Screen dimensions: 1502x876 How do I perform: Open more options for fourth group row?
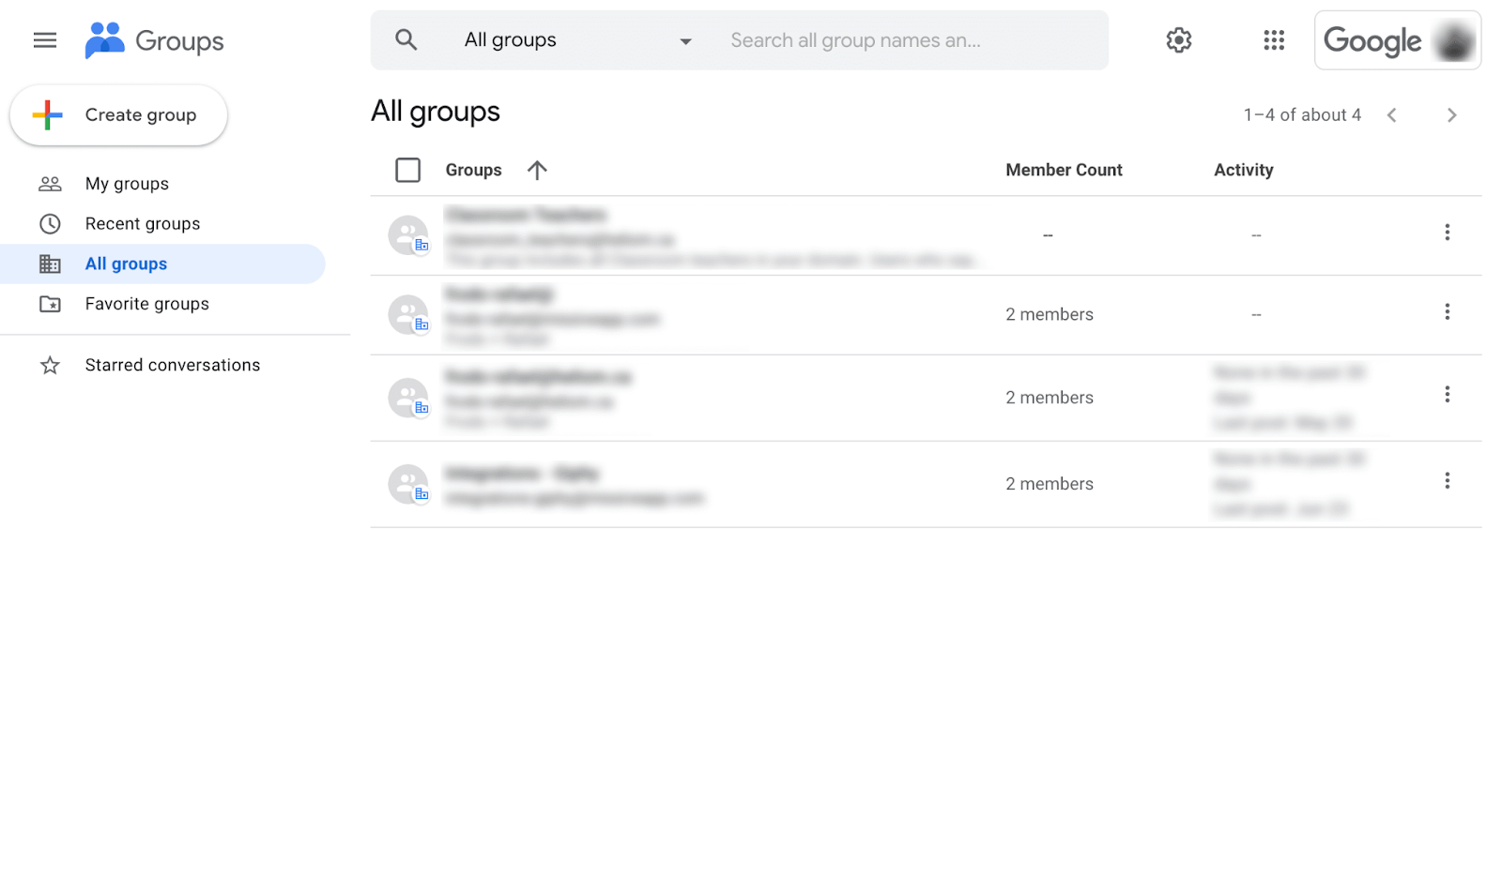[1447, 480]
